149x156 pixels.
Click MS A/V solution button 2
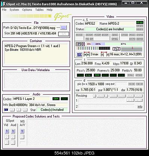(x=22, y=137)
